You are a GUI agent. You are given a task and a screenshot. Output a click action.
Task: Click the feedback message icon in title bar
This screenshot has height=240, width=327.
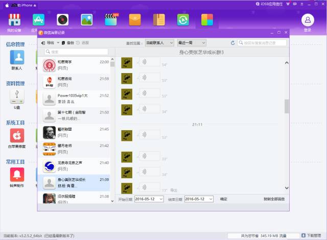pyautogui.click(x=295, y=4)
